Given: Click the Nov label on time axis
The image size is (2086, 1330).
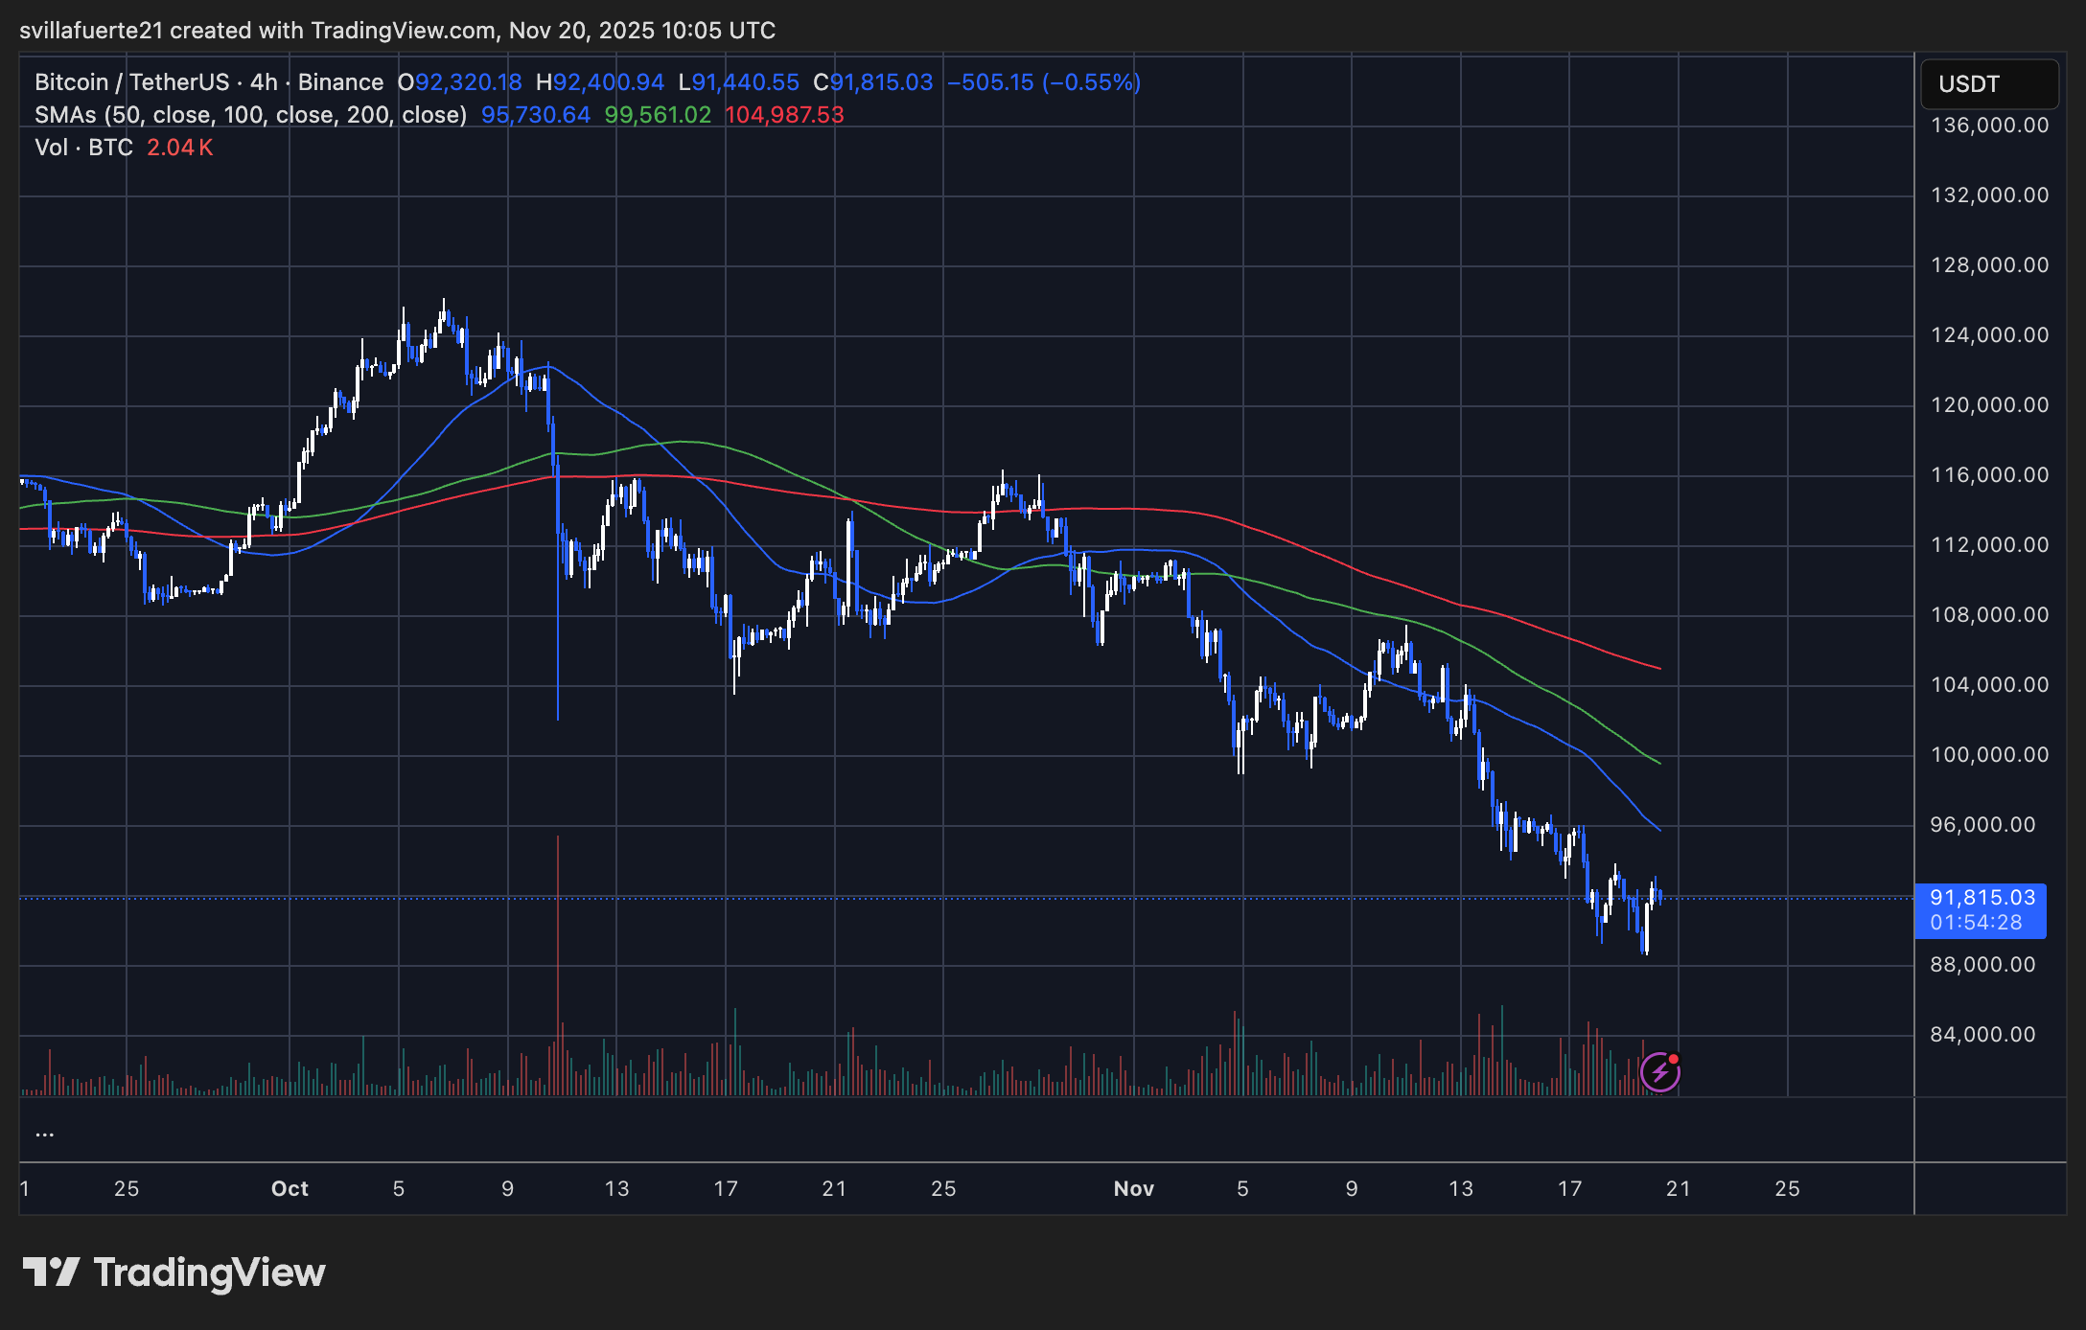Looking at the screenshot, I should (x=1133, y=1189).
